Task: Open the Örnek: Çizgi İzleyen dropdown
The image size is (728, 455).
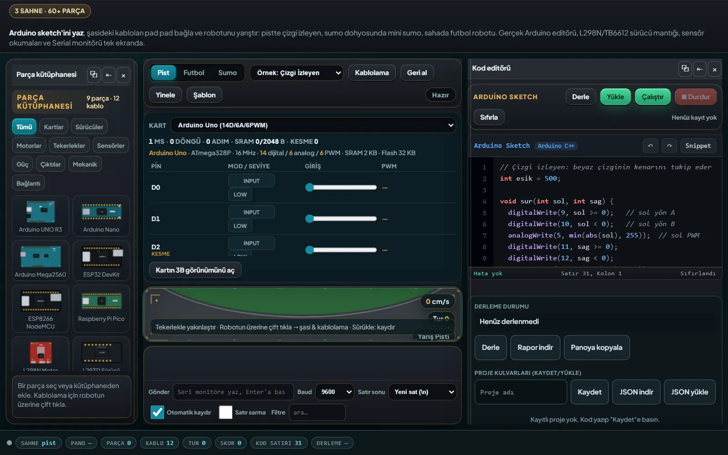Action: [x=296, y=73]
